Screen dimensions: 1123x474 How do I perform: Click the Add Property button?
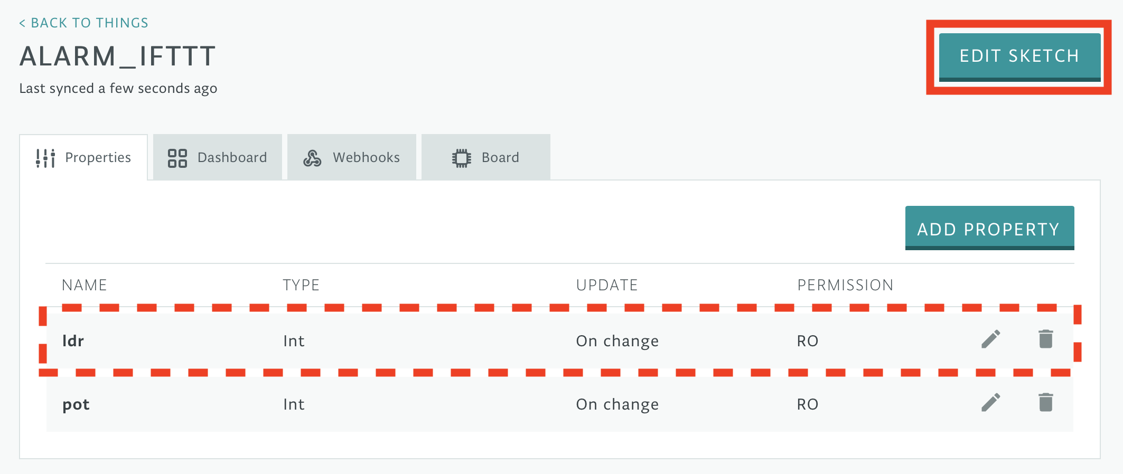click(x=989, y=228)
